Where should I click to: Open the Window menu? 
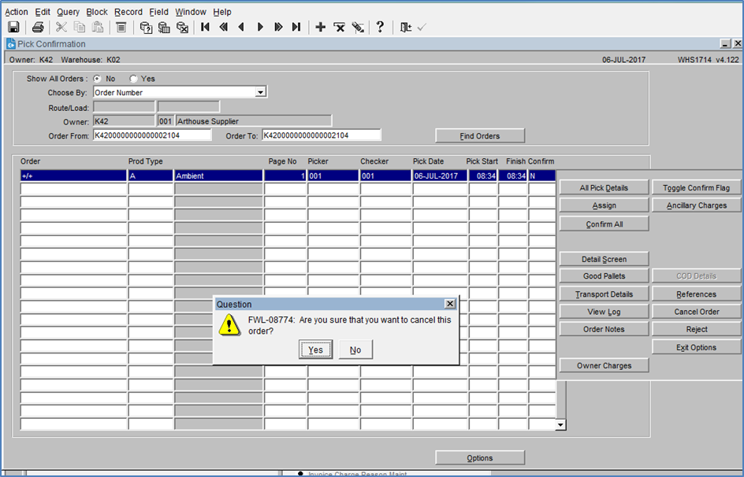point(191,12)
